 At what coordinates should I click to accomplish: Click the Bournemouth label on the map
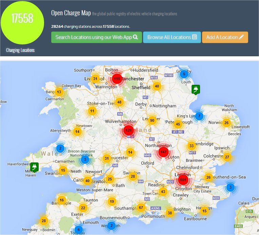coord(113,218)
